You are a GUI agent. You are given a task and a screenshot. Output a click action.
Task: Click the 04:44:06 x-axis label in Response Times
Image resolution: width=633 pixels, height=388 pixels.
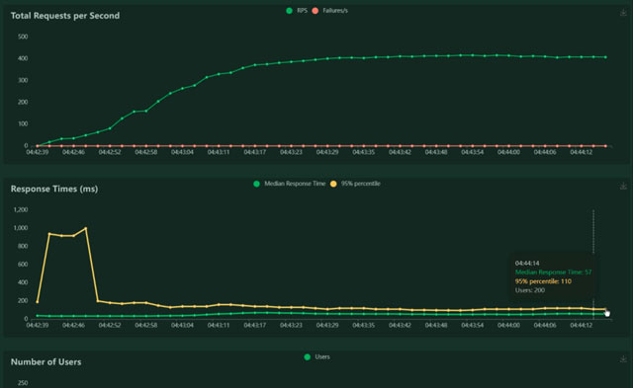(545, 325)
